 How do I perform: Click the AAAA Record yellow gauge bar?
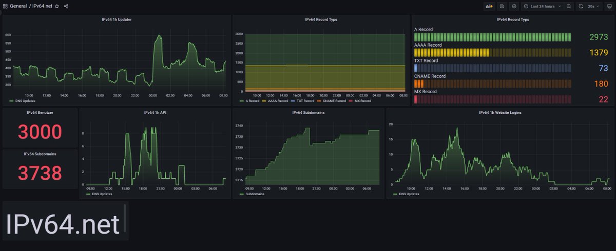[x=451, y=52]
